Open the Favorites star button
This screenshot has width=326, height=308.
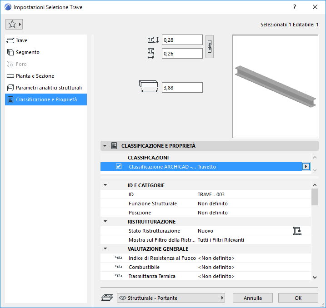14,24
